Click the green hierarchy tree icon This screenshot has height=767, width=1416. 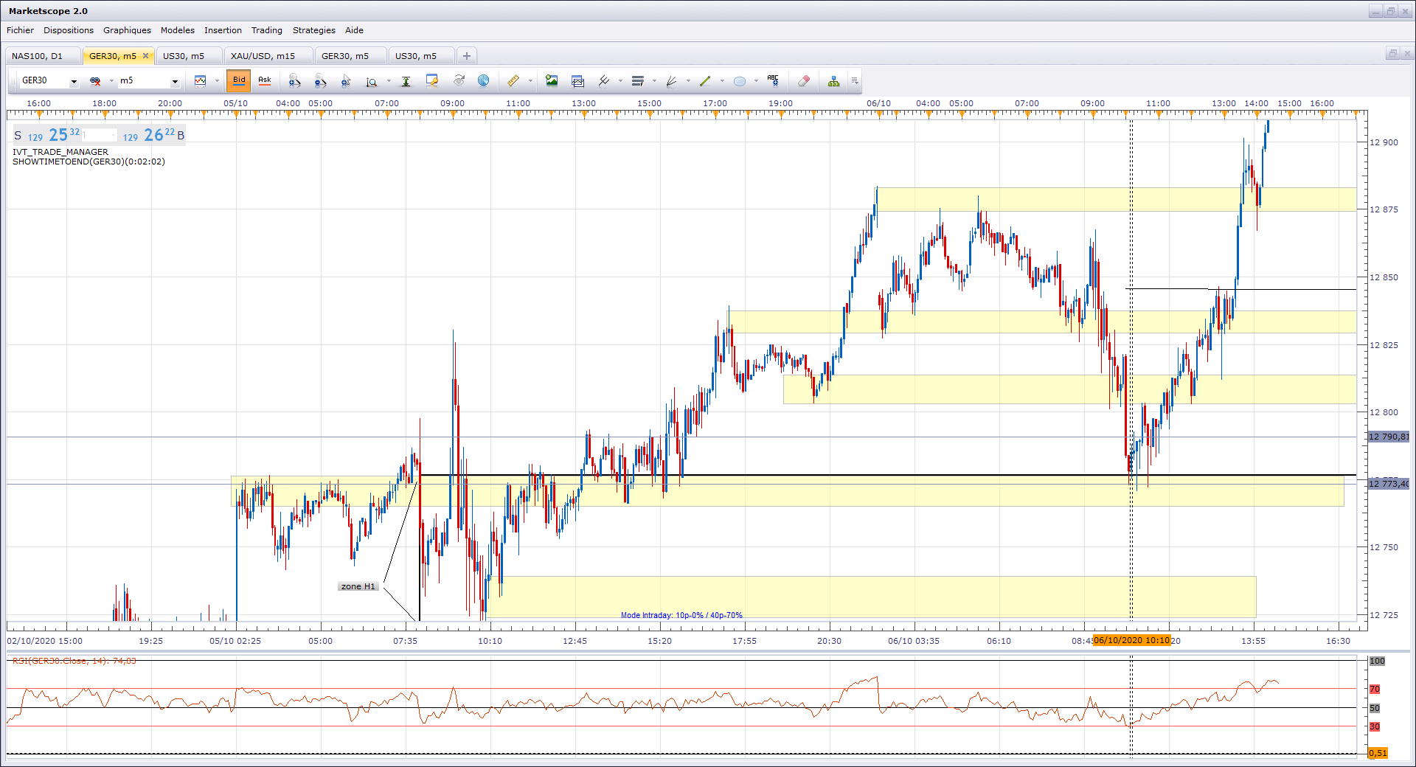click(833, 81)
